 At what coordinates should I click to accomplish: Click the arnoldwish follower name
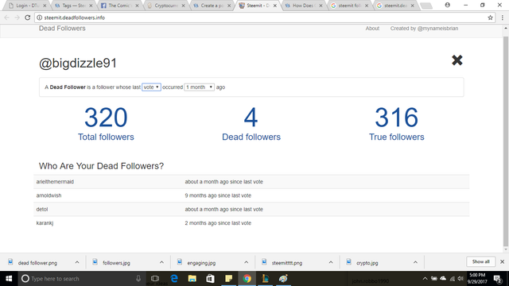[49, 195]
